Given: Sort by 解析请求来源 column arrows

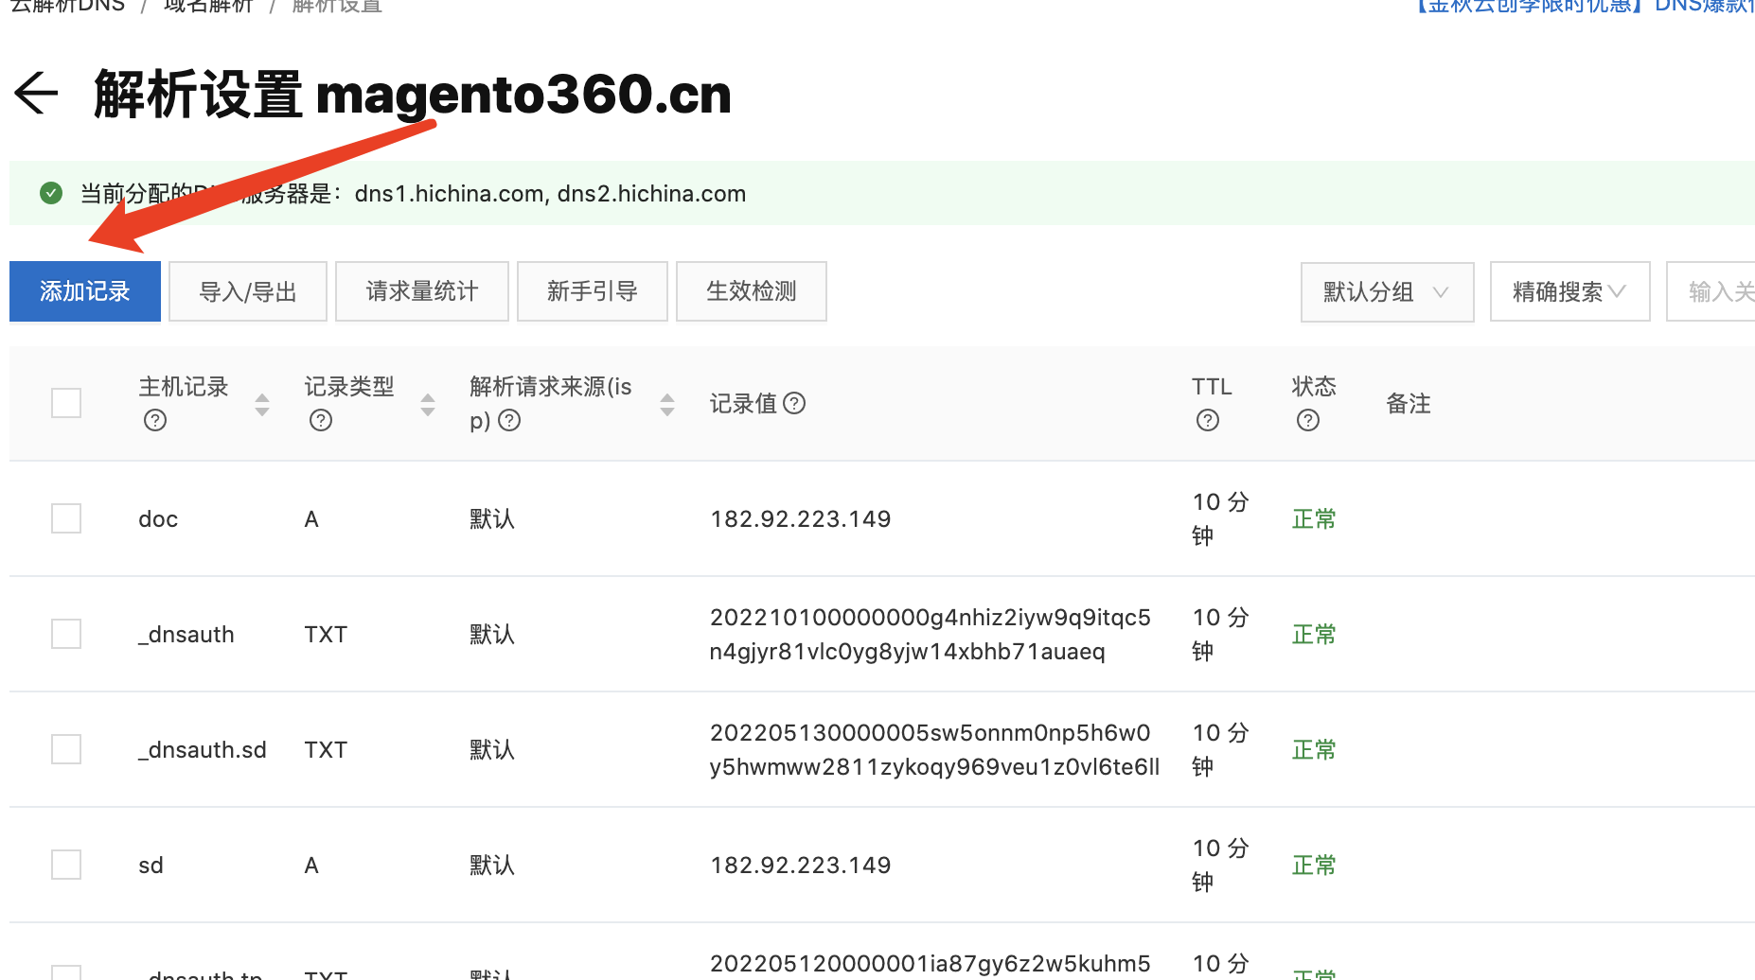Looking at the screenshot, I should (x=667, y=405).
